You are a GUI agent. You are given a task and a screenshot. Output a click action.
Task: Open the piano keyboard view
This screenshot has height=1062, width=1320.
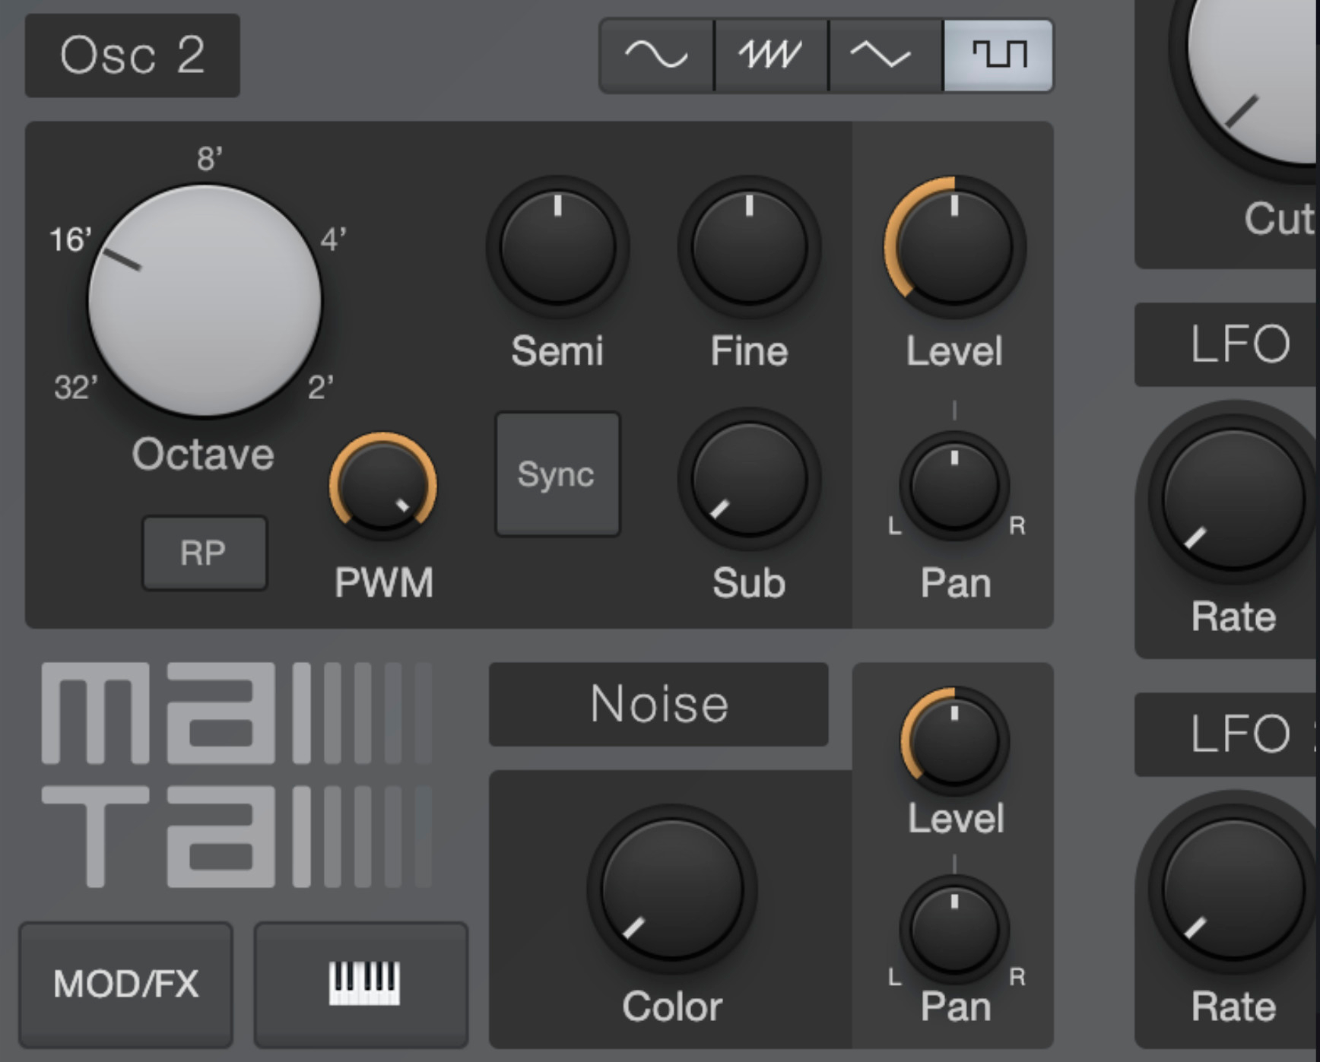coord(362,984)
